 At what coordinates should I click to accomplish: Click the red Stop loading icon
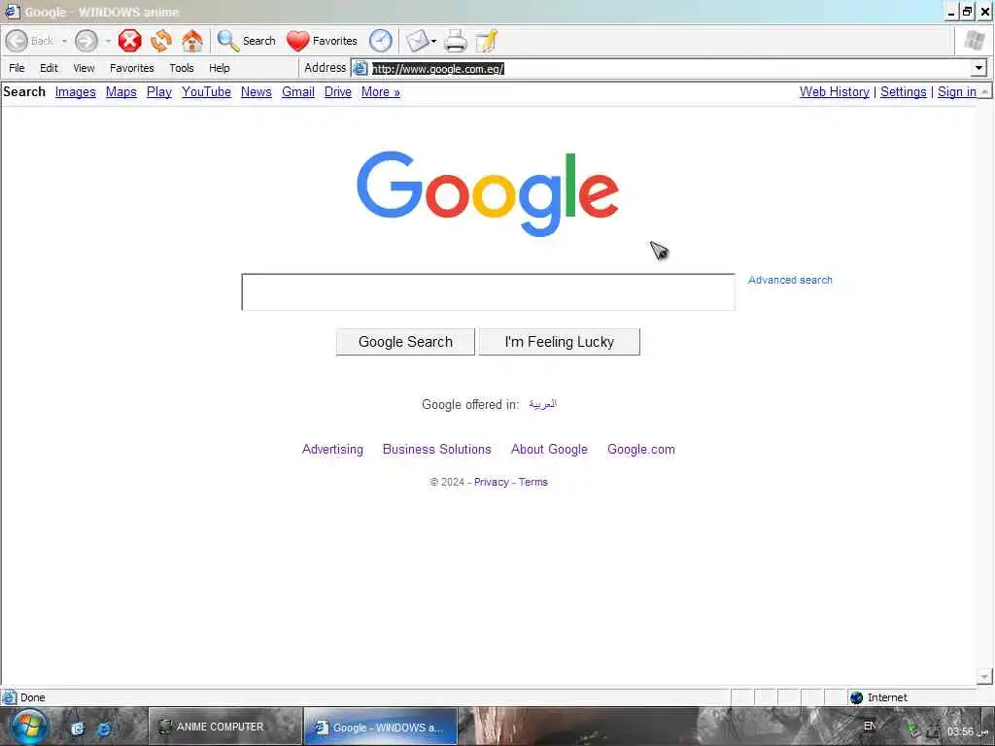pyautogui.click(x=129, y=41)
